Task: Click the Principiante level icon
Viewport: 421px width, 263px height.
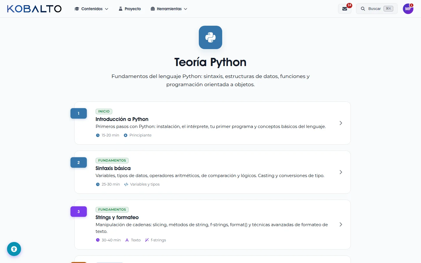Action: (x=125, y=135)
